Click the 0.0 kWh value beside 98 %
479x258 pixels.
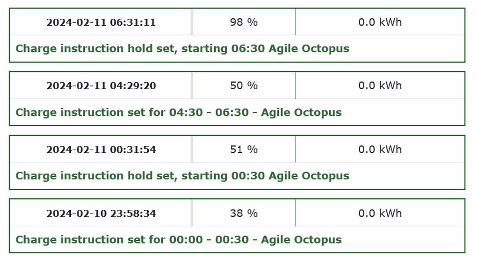point(380,22)
